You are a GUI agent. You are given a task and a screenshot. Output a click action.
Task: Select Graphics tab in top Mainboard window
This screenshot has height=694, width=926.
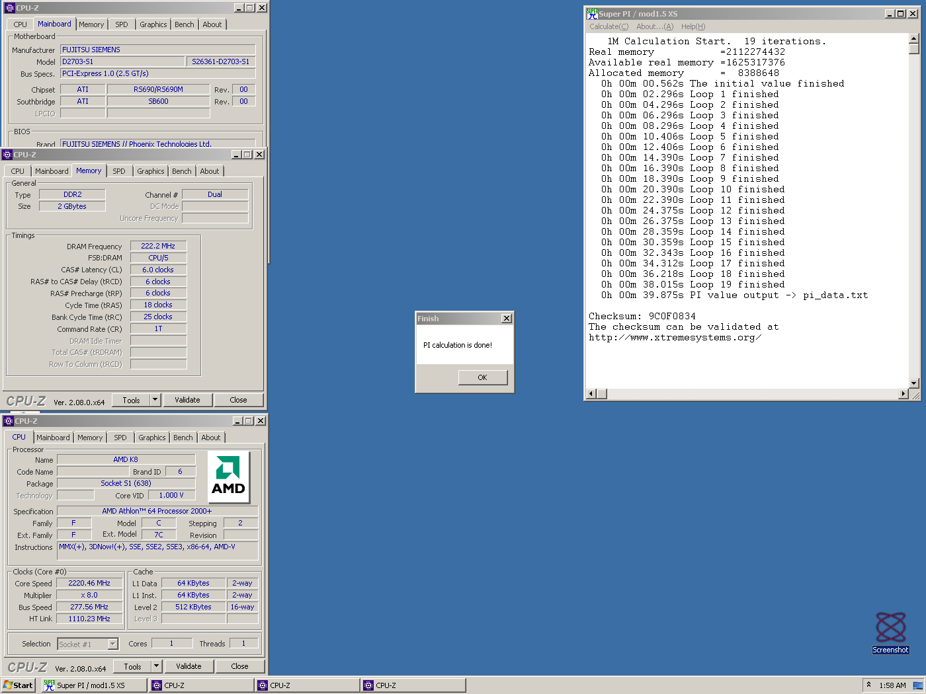click(x=153, y=24)
